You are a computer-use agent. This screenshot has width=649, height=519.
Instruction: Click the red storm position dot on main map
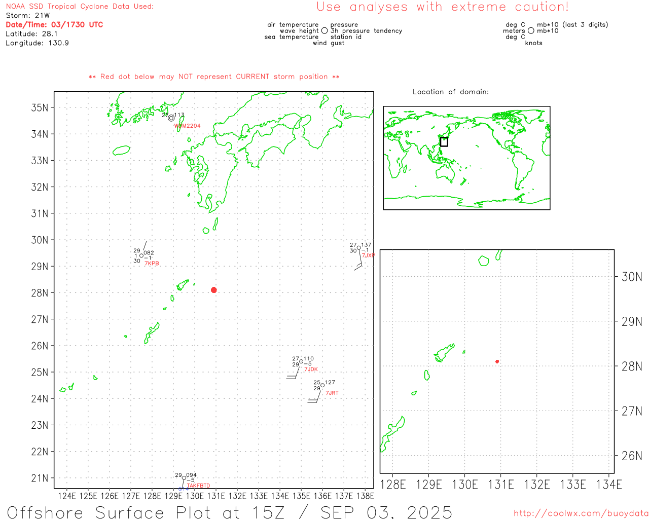(x=213, y=290)
